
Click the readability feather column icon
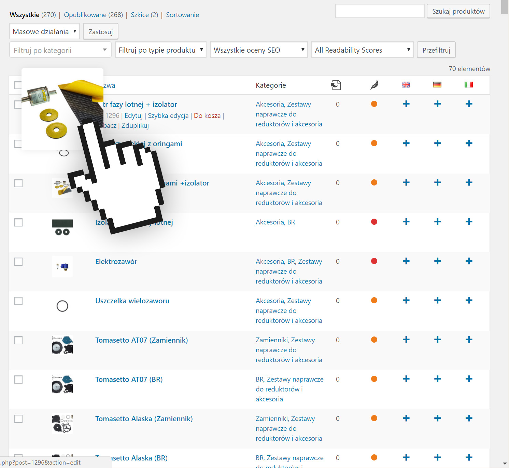pos(374,85)
